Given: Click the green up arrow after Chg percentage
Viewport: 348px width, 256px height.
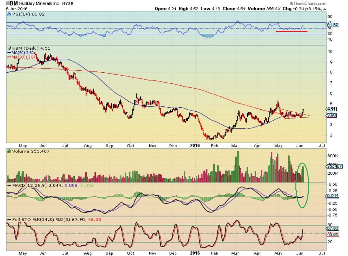Looking at the screenshot, I should (325, 9).
